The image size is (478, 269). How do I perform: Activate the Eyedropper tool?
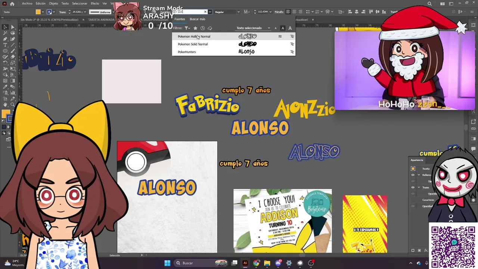click(x=5, y=87)
